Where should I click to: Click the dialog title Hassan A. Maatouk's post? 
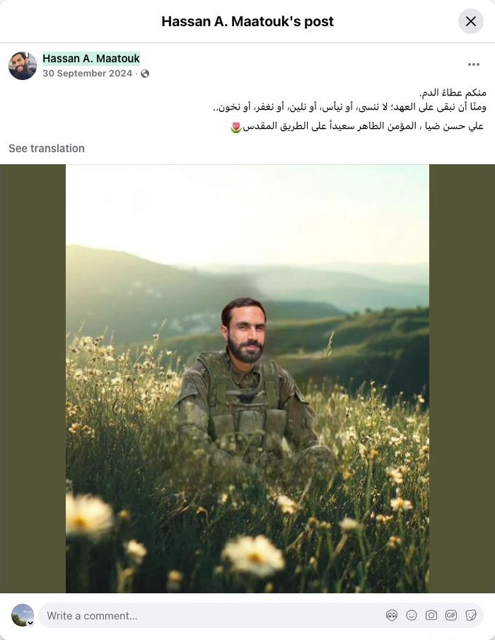[x=248, y=21]
